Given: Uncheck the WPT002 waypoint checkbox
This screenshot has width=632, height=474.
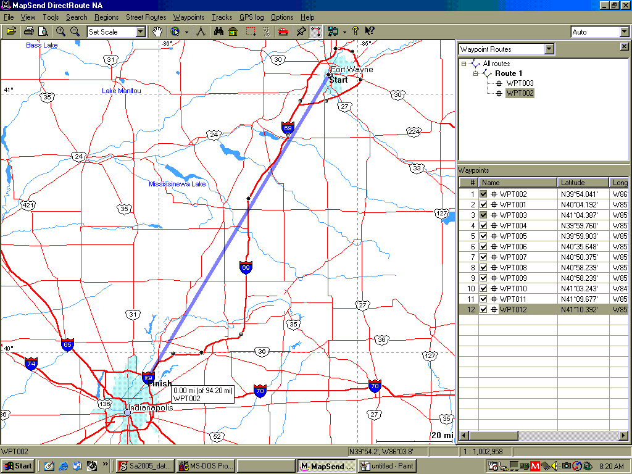Looking at the screenshot, I should (x=483, y=194).
